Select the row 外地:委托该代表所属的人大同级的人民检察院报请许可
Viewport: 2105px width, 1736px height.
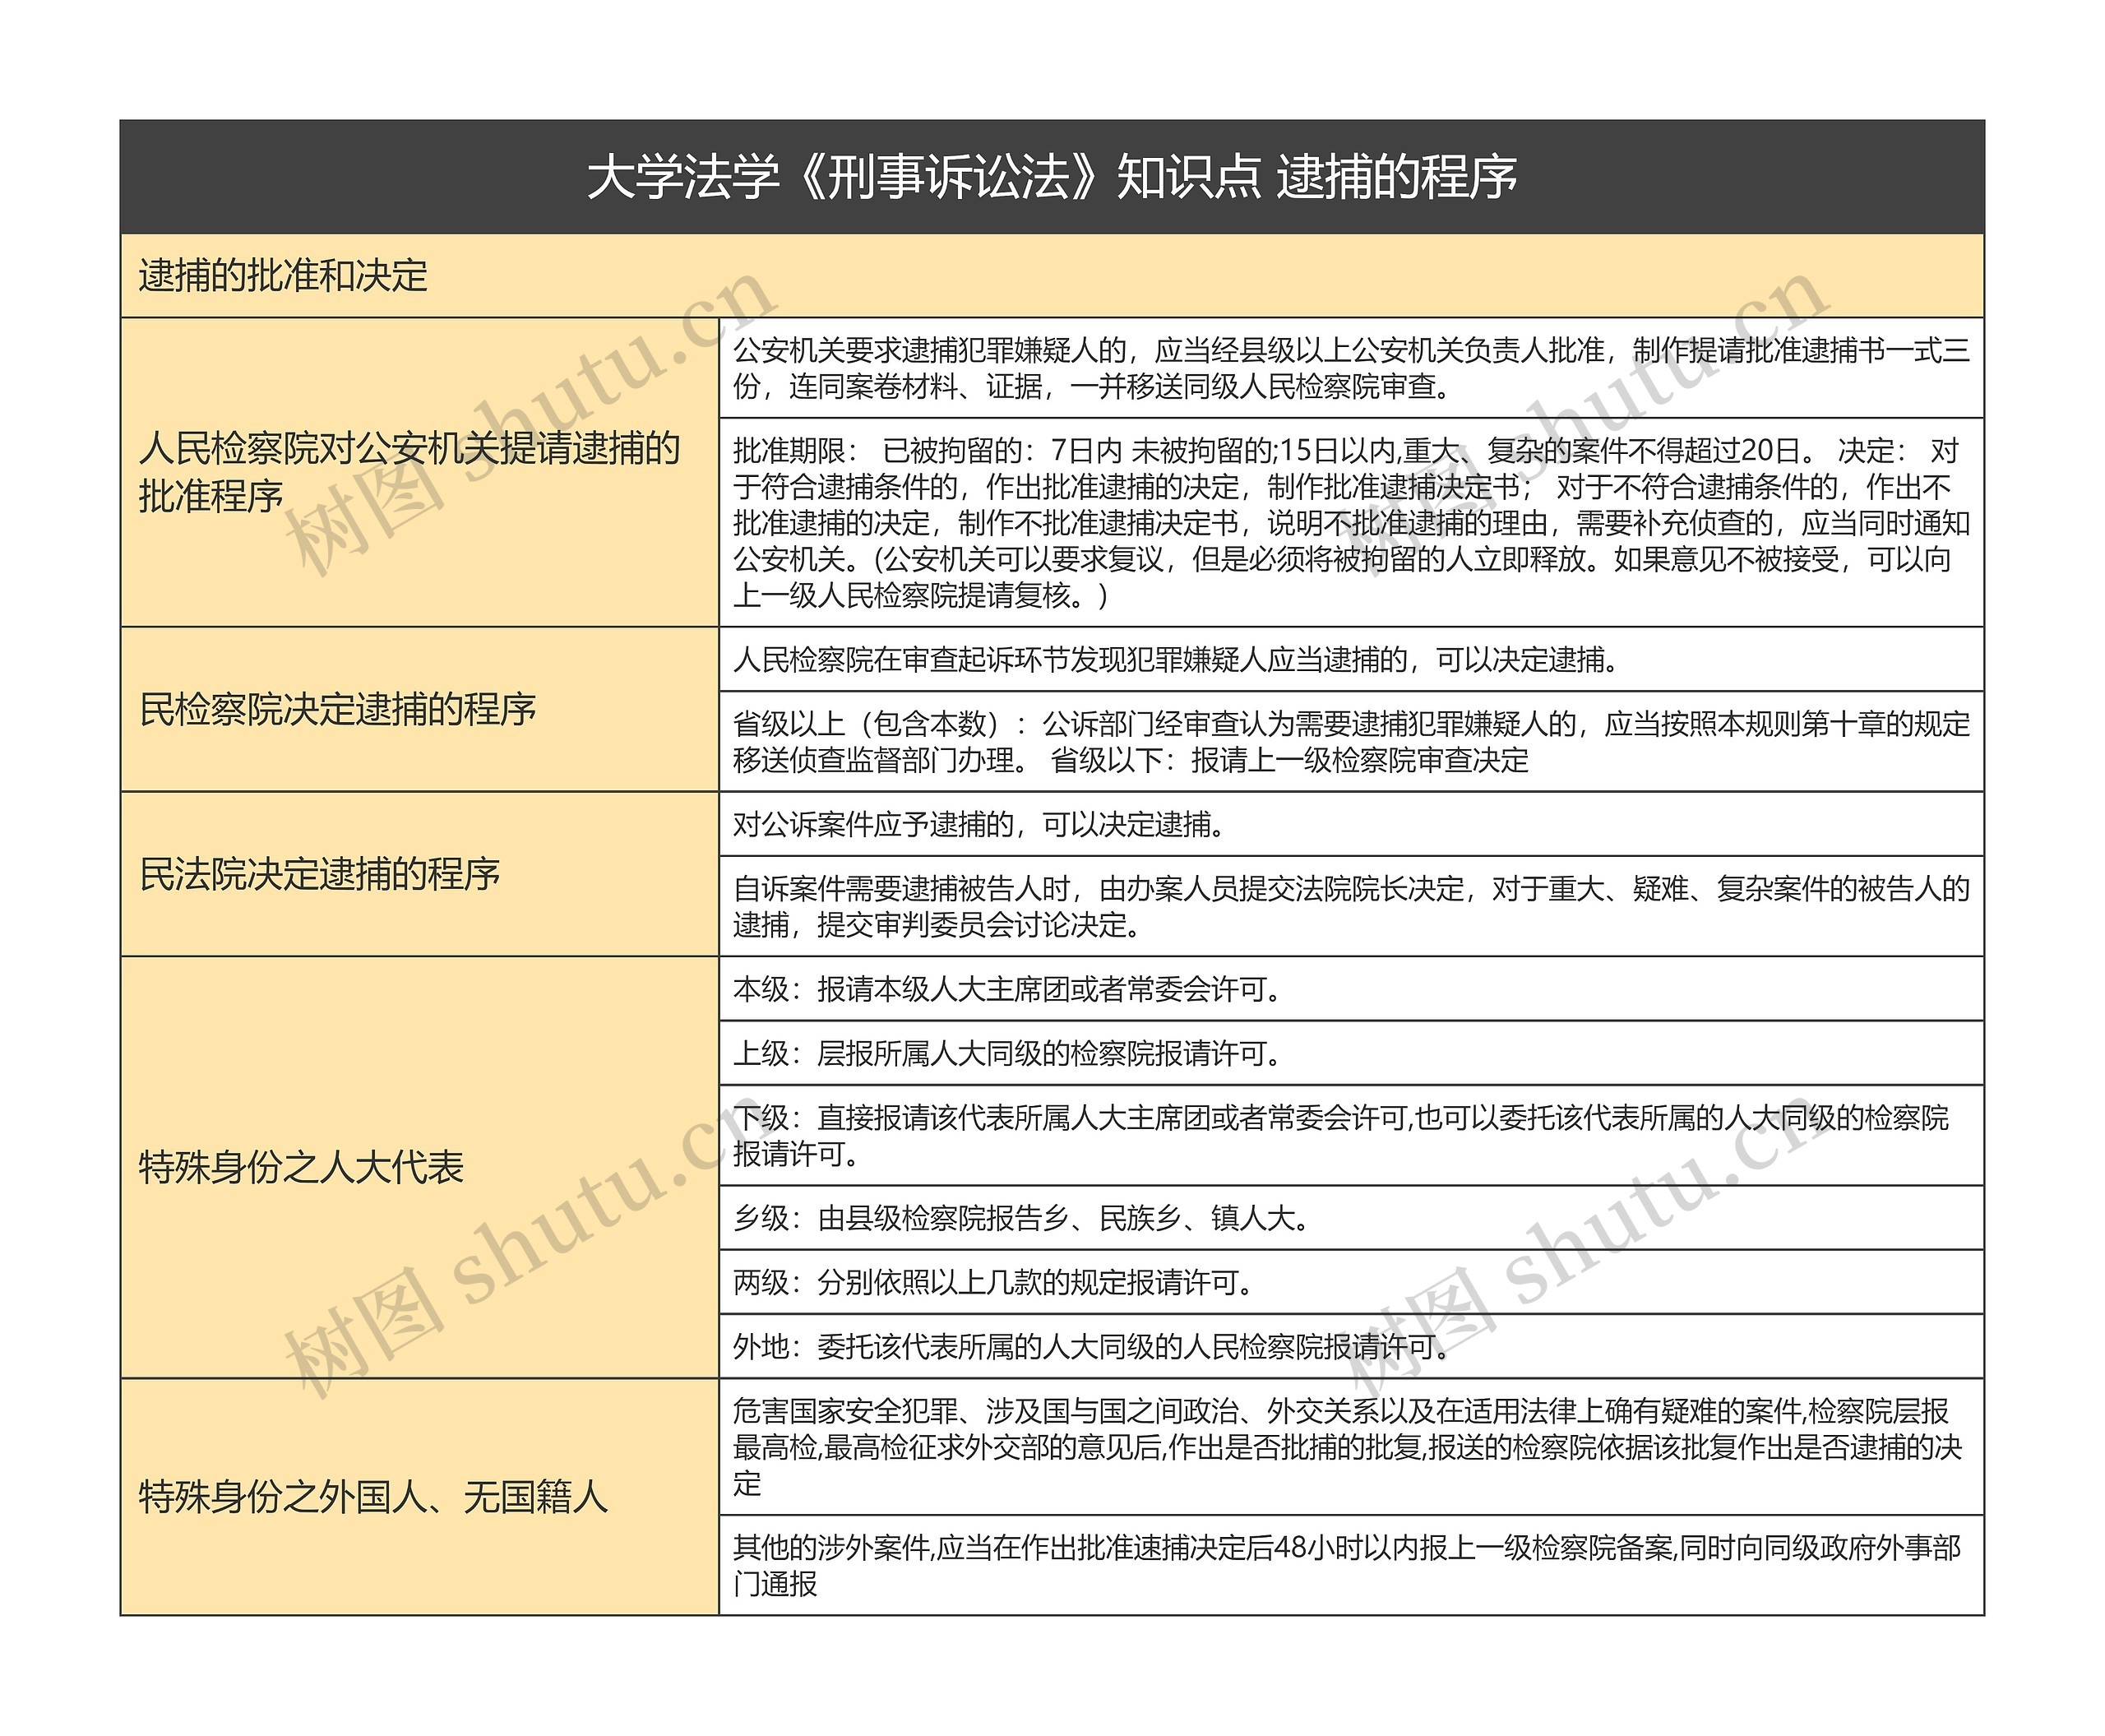pyautogui.click(x=1351, y=1346)
